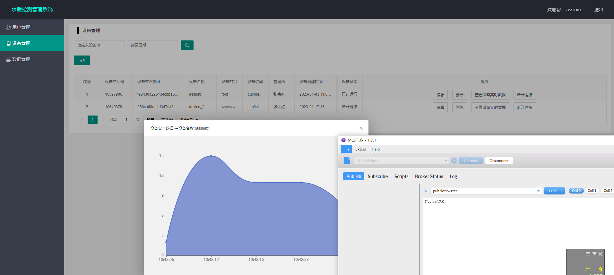Open the File menu in MQTT.fx

[x=346, y=149]
